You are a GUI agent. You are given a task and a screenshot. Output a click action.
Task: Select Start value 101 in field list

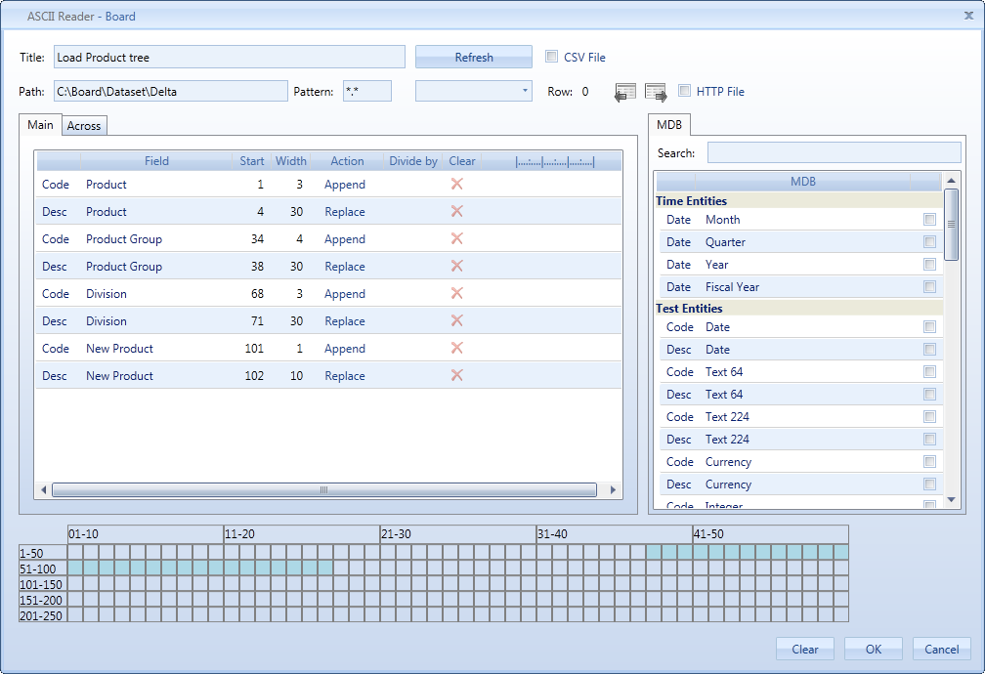point(254,348)
